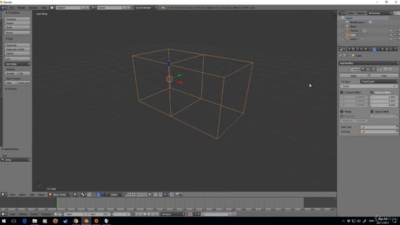Click the timeline End frame field

[99, 214]
